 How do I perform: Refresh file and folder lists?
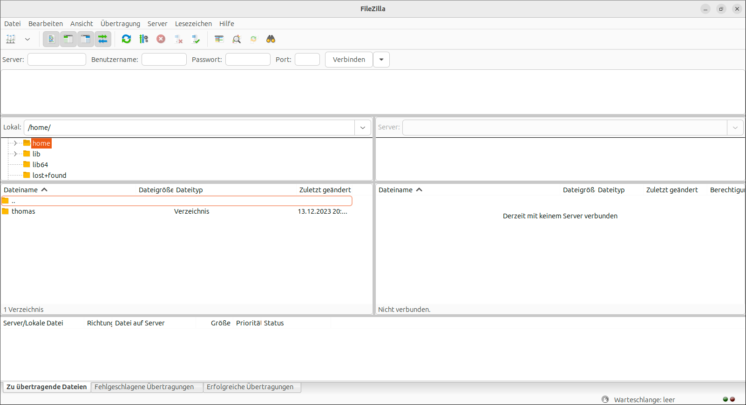[x=126, y=39]
